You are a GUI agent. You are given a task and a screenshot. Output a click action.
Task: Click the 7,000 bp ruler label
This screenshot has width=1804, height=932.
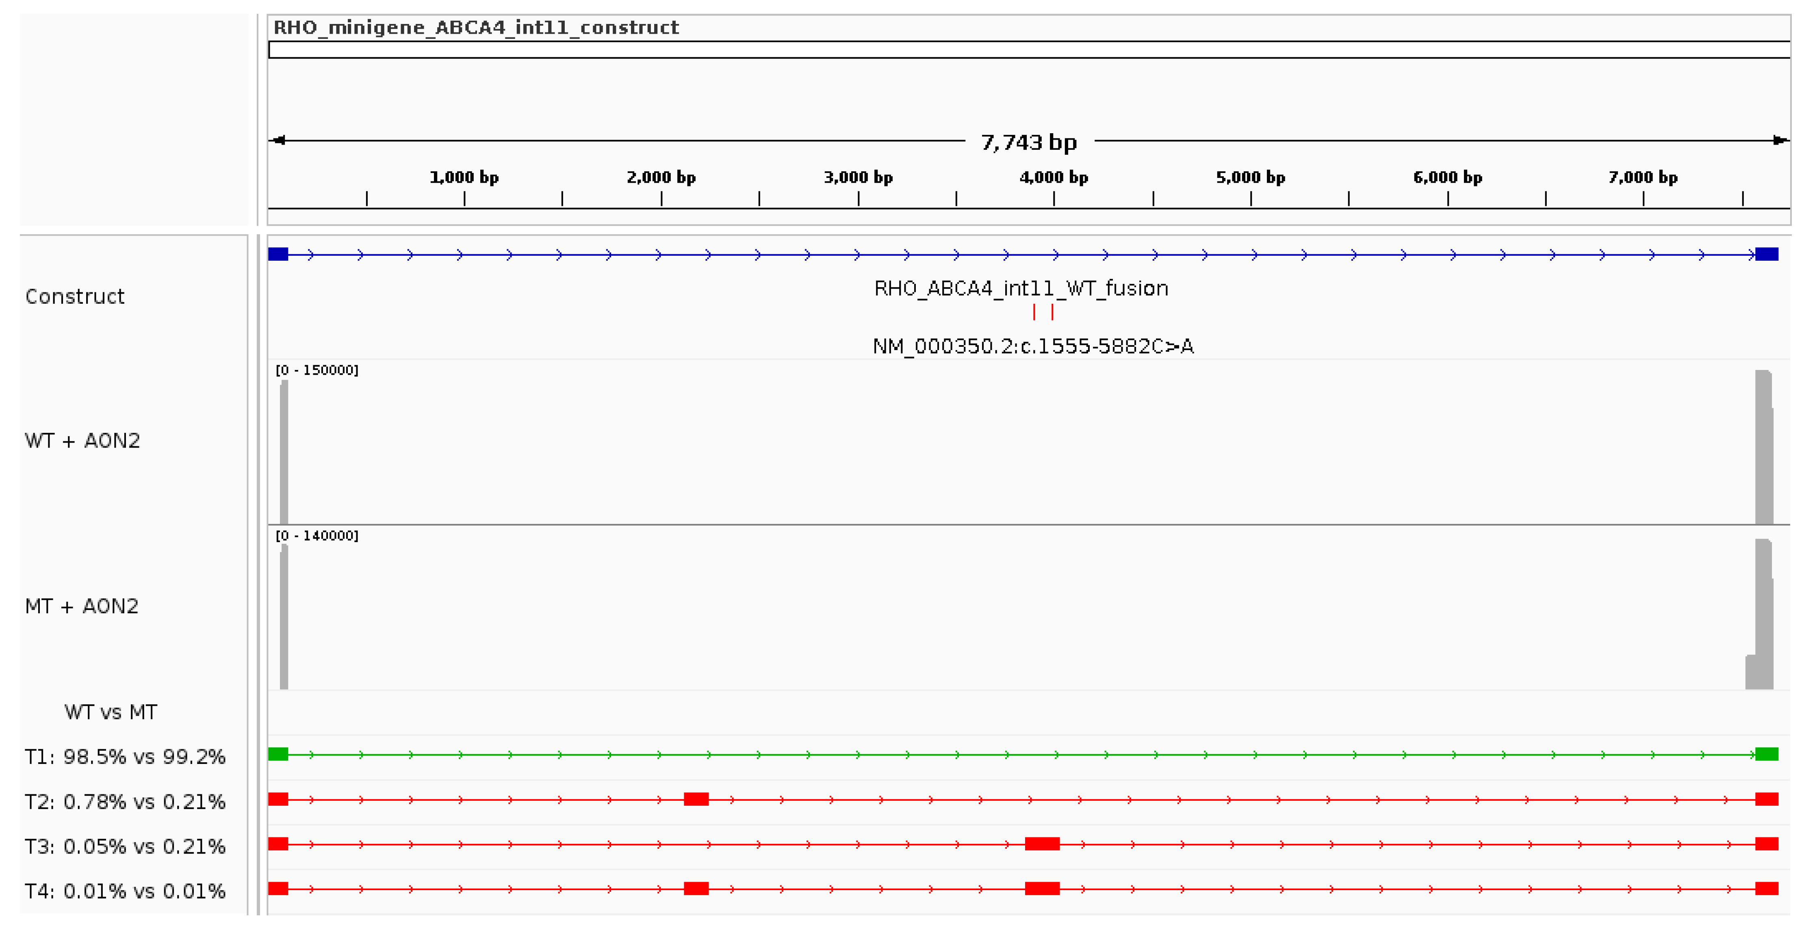pos(1643,177)
